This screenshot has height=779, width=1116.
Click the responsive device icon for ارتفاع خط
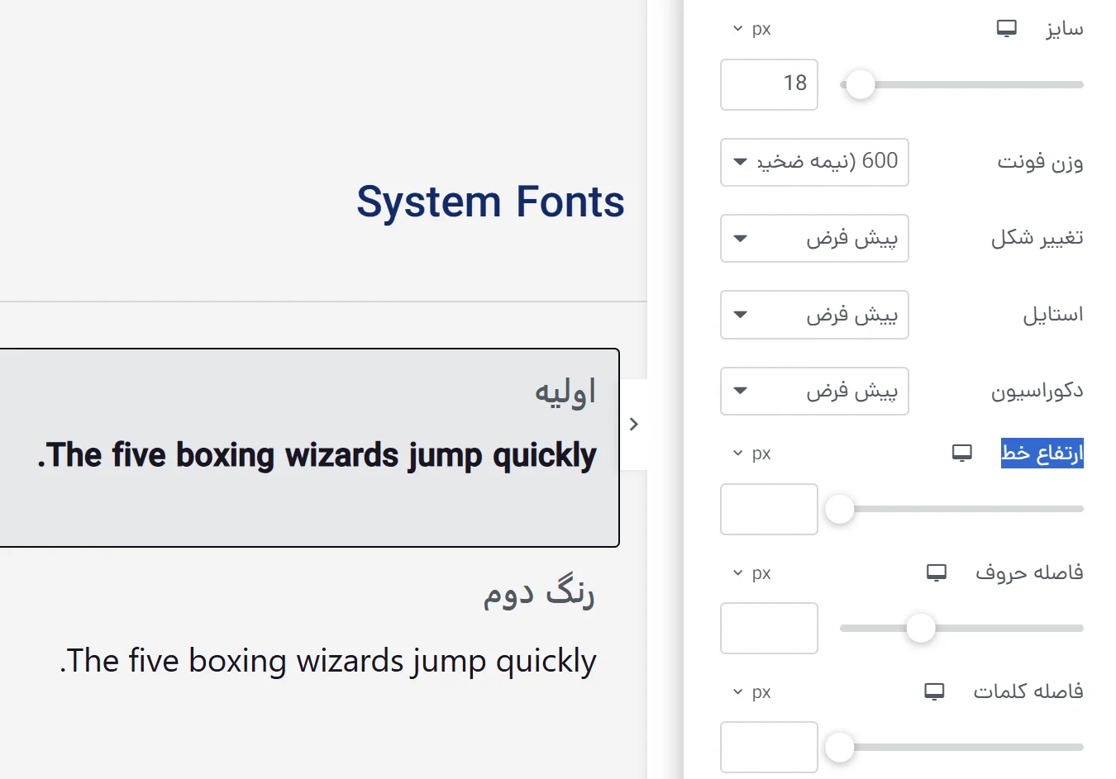click(961, 453)
